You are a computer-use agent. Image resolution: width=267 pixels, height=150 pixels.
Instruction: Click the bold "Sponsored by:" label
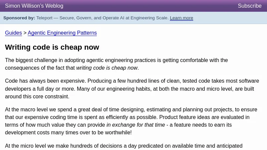coord(19,18)
